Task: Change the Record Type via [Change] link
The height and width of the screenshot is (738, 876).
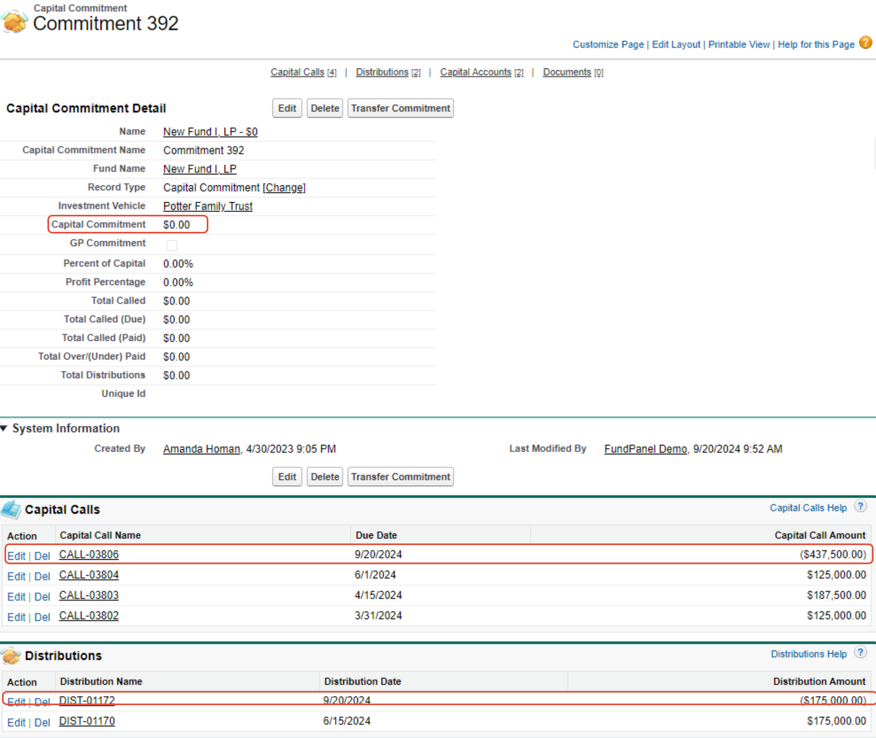Action: click(x=284, y=187)
